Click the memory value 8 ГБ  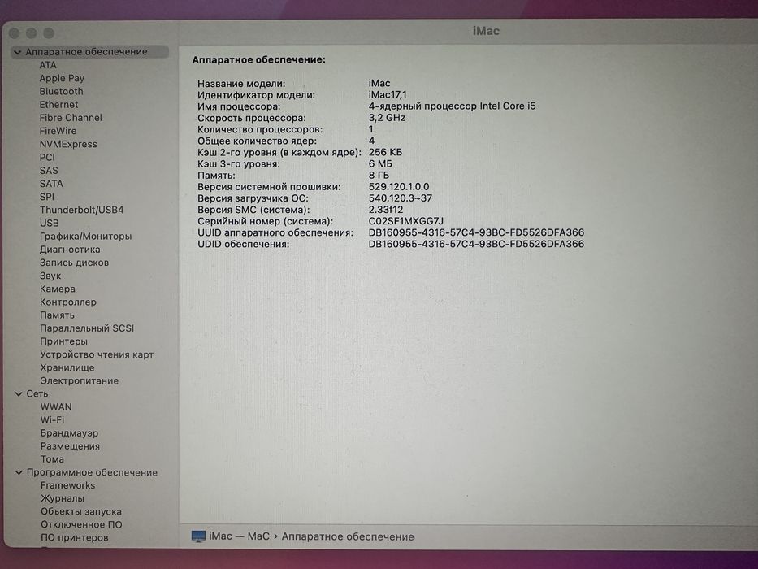point(379,175)
